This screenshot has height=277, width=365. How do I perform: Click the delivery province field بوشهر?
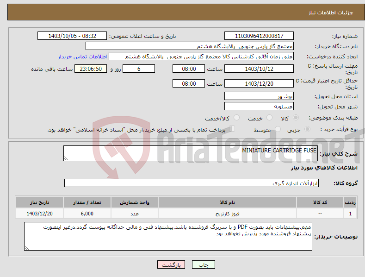(259, 96)
